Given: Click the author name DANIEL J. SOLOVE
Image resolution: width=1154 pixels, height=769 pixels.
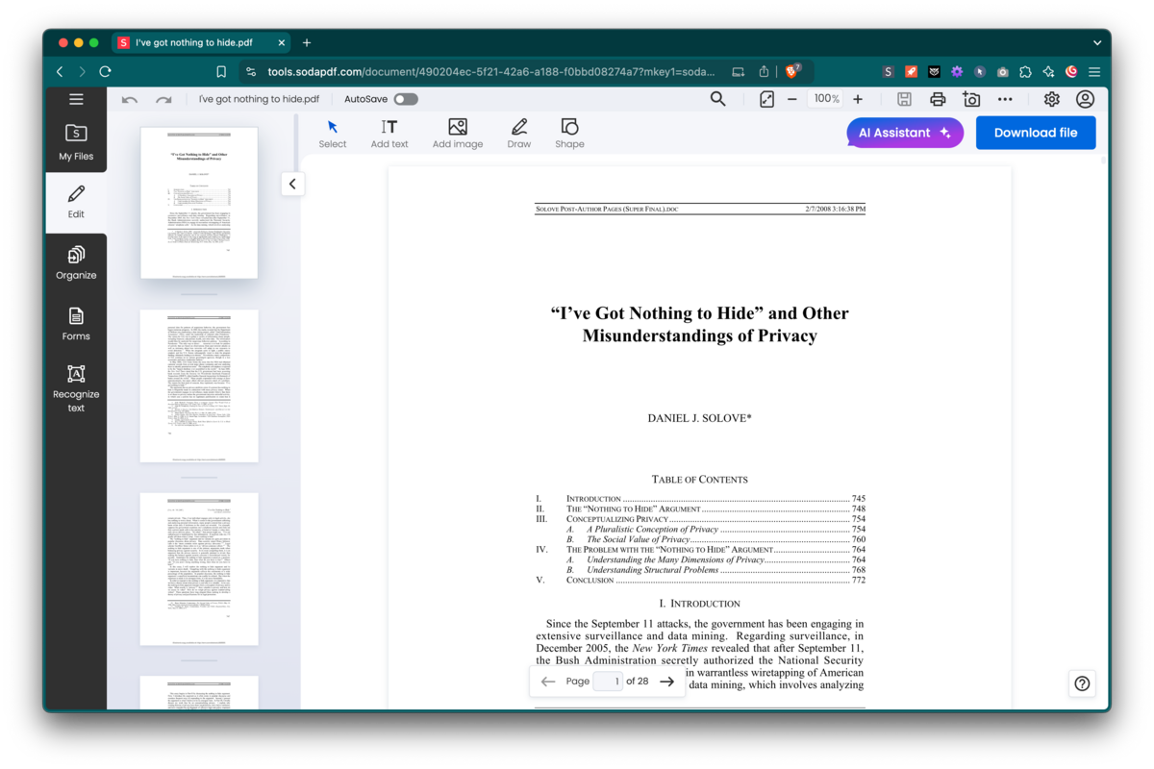Looking at the screenshot, I should (x=699, y=418).
